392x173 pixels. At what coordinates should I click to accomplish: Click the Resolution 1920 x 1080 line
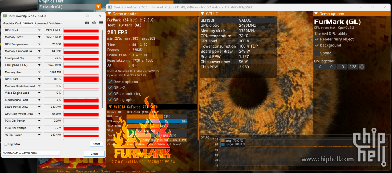[130, 60]
